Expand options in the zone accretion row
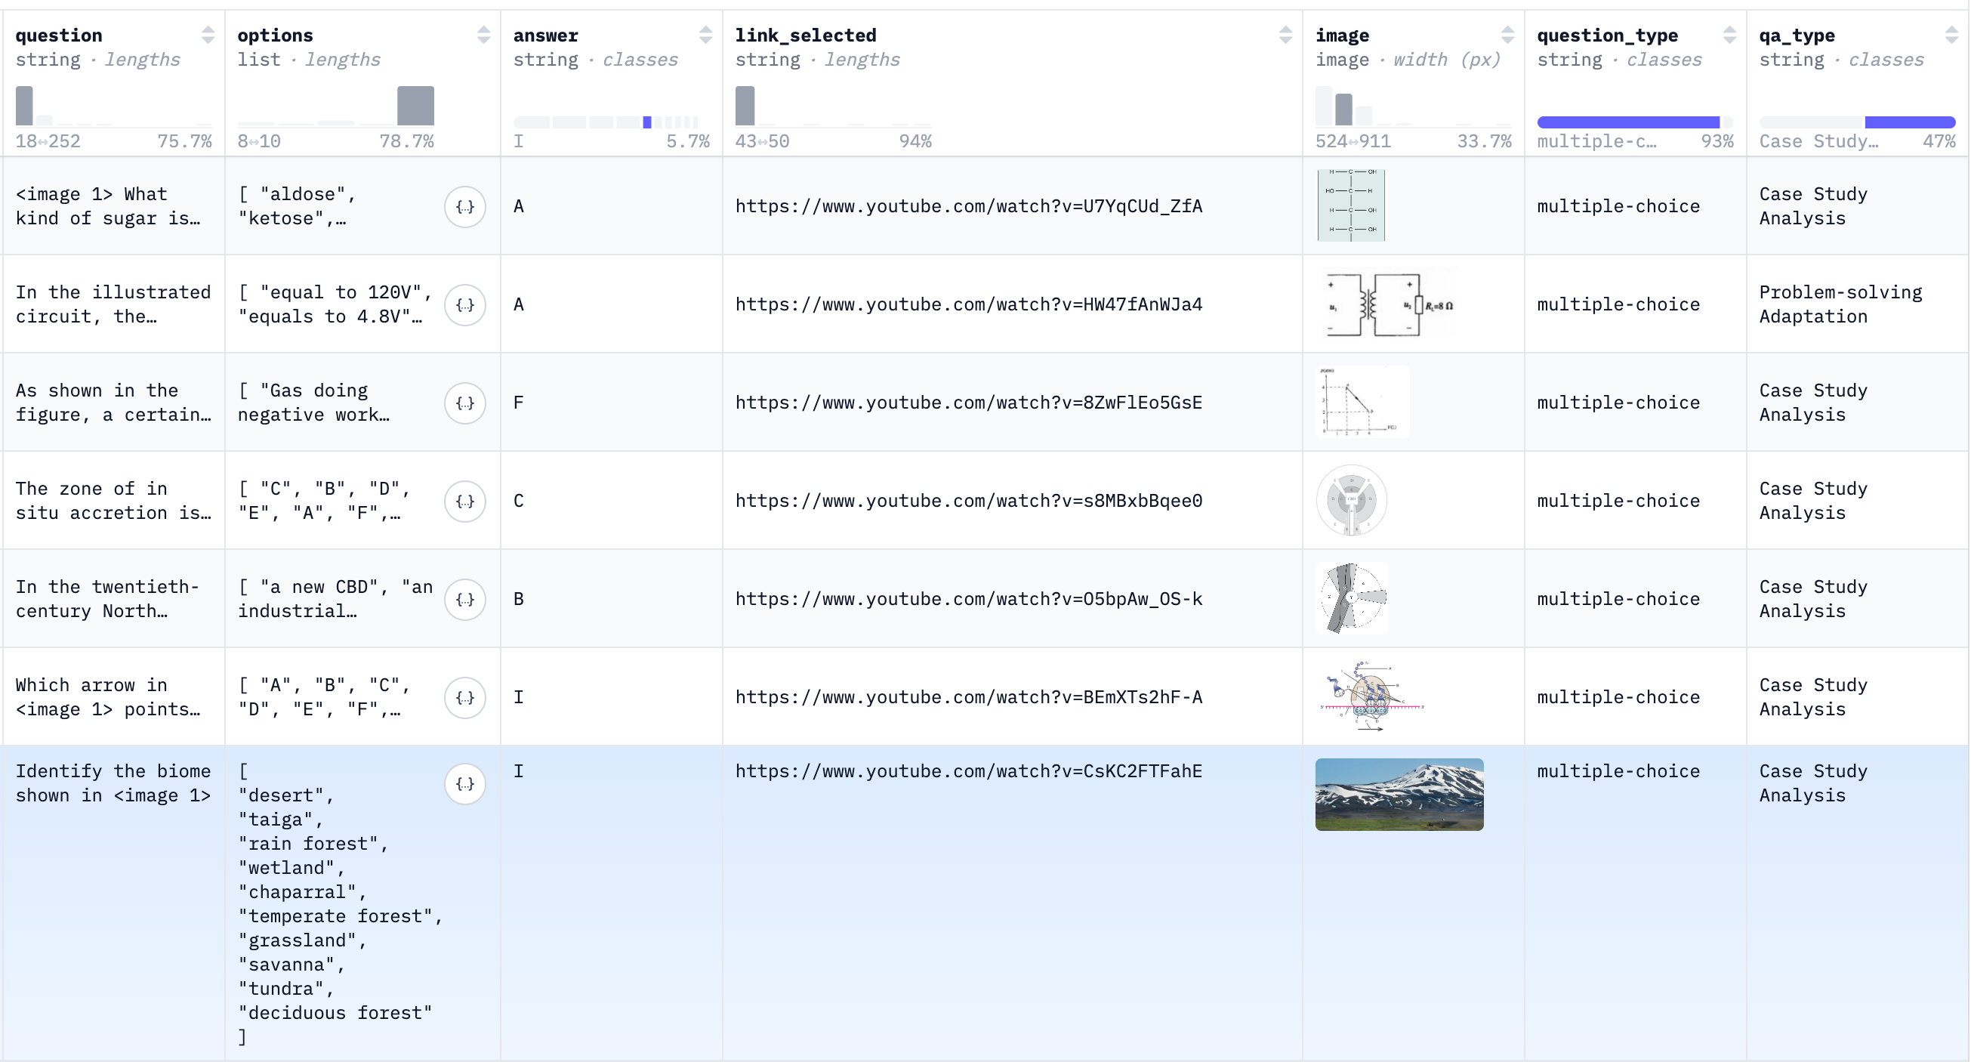Screen dimensions: 1971x1062 (x=465, y=501)
